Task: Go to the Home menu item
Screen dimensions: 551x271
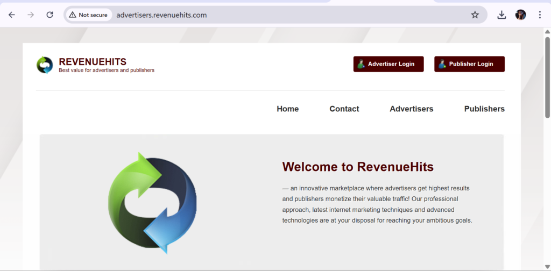Action: [x=287, y=109]
